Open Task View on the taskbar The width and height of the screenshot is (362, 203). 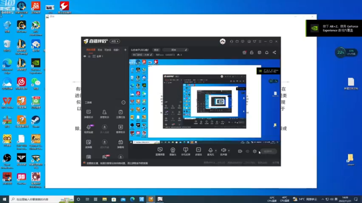pos(87,199)
